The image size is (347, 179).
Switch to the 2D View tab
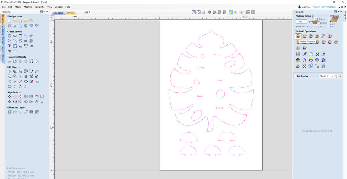(58, 13)
